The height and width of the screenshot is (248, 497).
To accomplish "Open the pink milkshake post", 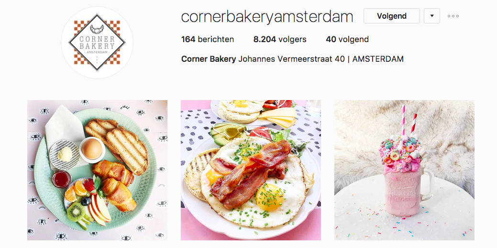I will click(405, 170).
